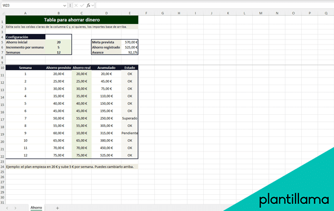This screenshot has width=334, height=211.
Task: Click the select all corner triangle
Action: click(x=3, y=13)
